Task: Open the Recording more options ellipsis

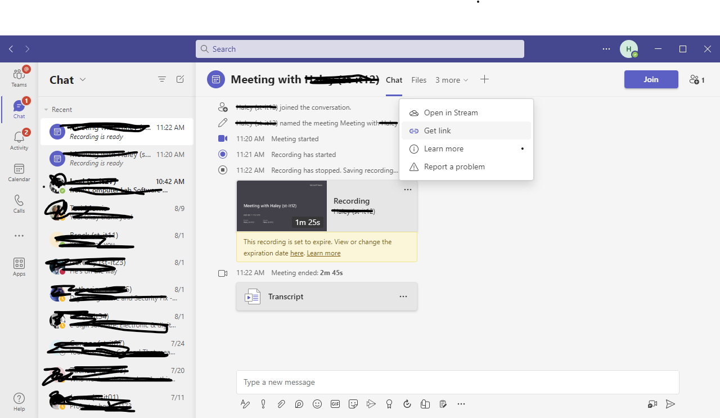Action: 408,190
